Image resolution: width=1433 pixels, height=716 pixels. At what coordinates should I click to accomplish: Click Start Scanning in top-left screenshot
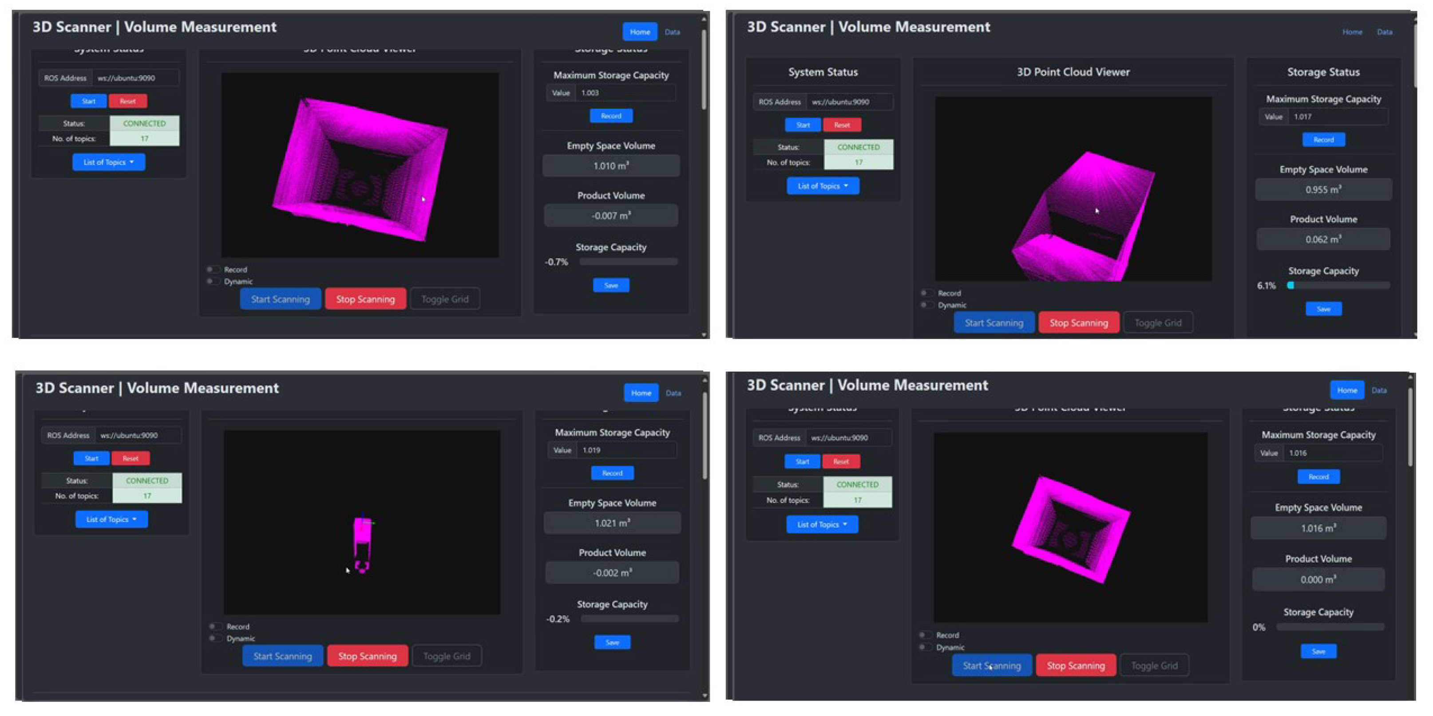(281, 299)
